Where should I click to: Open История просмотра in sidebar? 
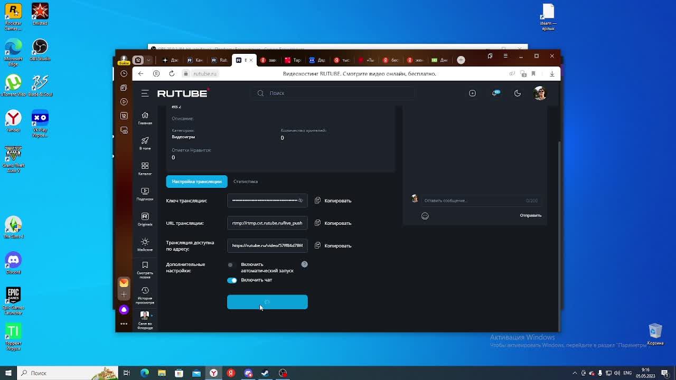[145, 296]
